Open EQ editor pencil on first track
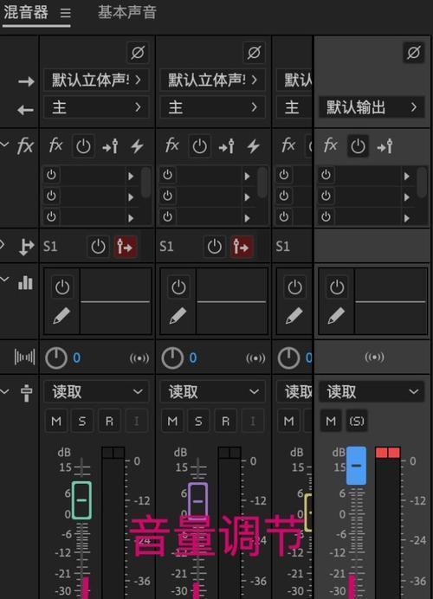This screenshot has height=599, width=433. pos(61,316)
